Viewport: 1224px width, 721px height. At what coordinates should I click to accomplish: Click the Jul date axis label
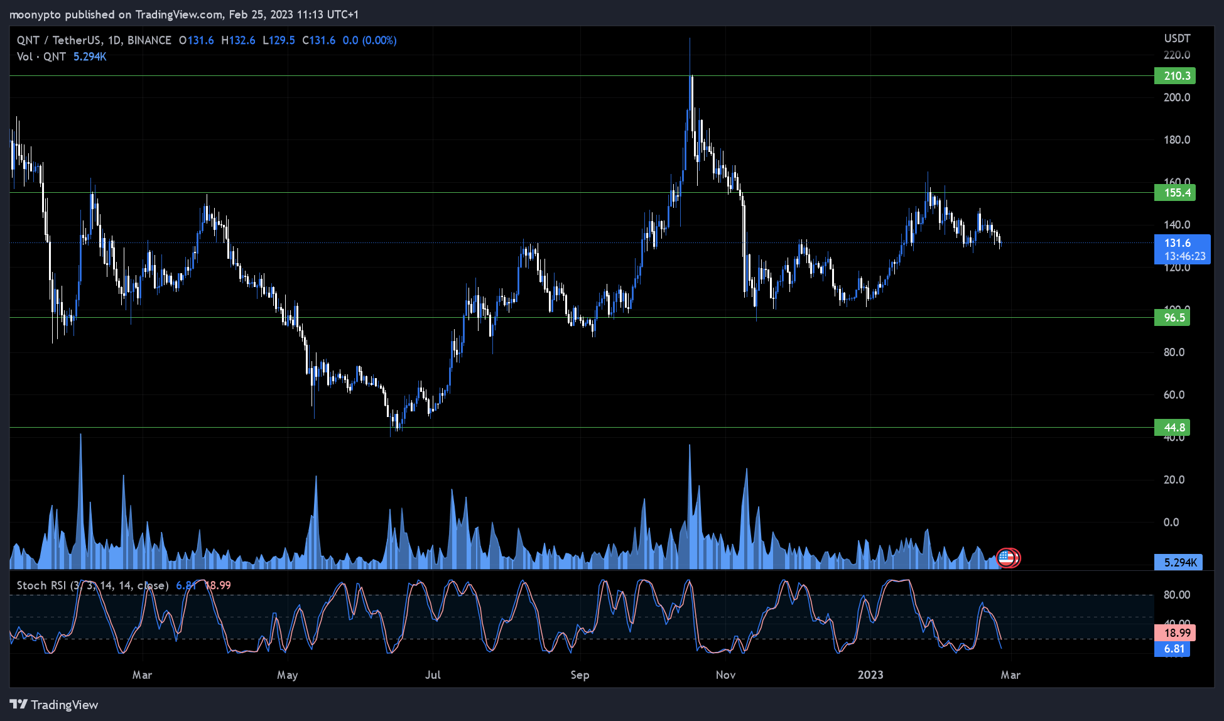tap(433, 675)
